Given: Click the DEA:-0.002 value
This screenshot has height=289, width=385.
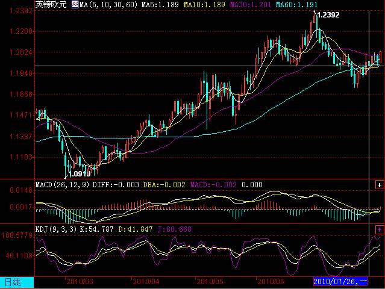Looking at the screenshot, I should pyautogui.click(x=164, y=185).
